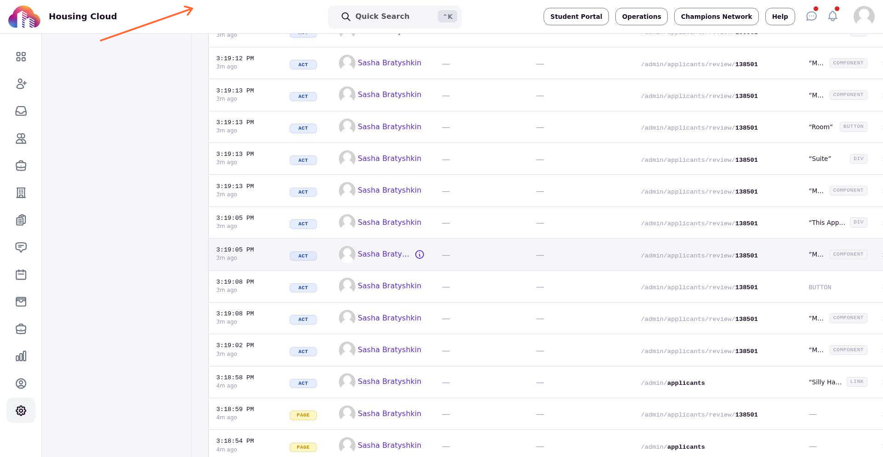Open Sasha Bratyshkin link in 3:18:54 PM row
883x457 pixels.
click(389, 445)
